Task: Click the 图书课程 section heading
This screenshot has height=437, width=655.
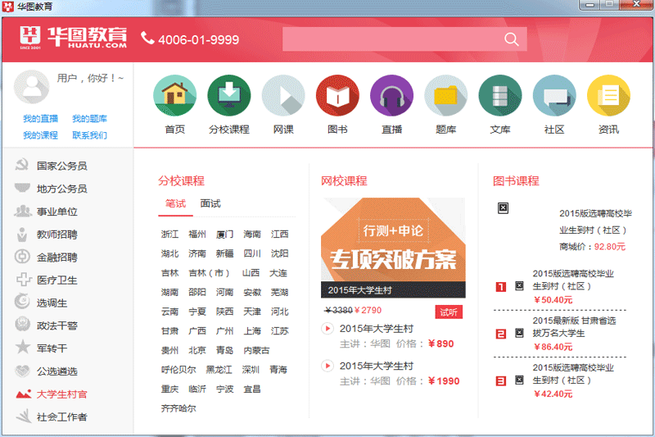Action: point(516,181)
